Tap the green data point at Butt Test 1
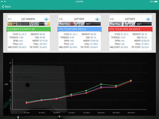Image resolution: width=159 pixels, height=119 pixels. (101, 84)
